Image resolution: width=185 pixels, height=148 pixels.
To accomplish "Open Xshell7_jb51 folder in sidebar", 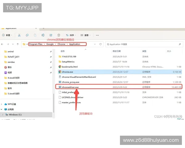I will click(13, 57).
